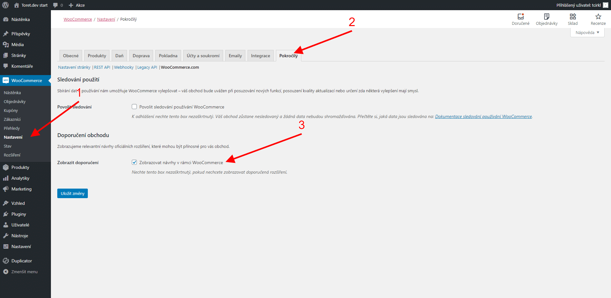Image resolution: width=611 pixels, height=298 pixels.
Task: Uncheck Zobrazovat návrhy v rámci WooCommerce
Action: [x=134, y=162]
